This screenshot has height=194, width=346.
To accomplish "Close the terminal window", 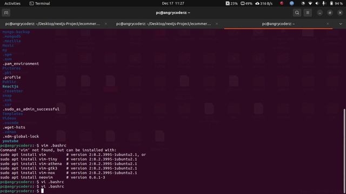I will tap(340, 13).
